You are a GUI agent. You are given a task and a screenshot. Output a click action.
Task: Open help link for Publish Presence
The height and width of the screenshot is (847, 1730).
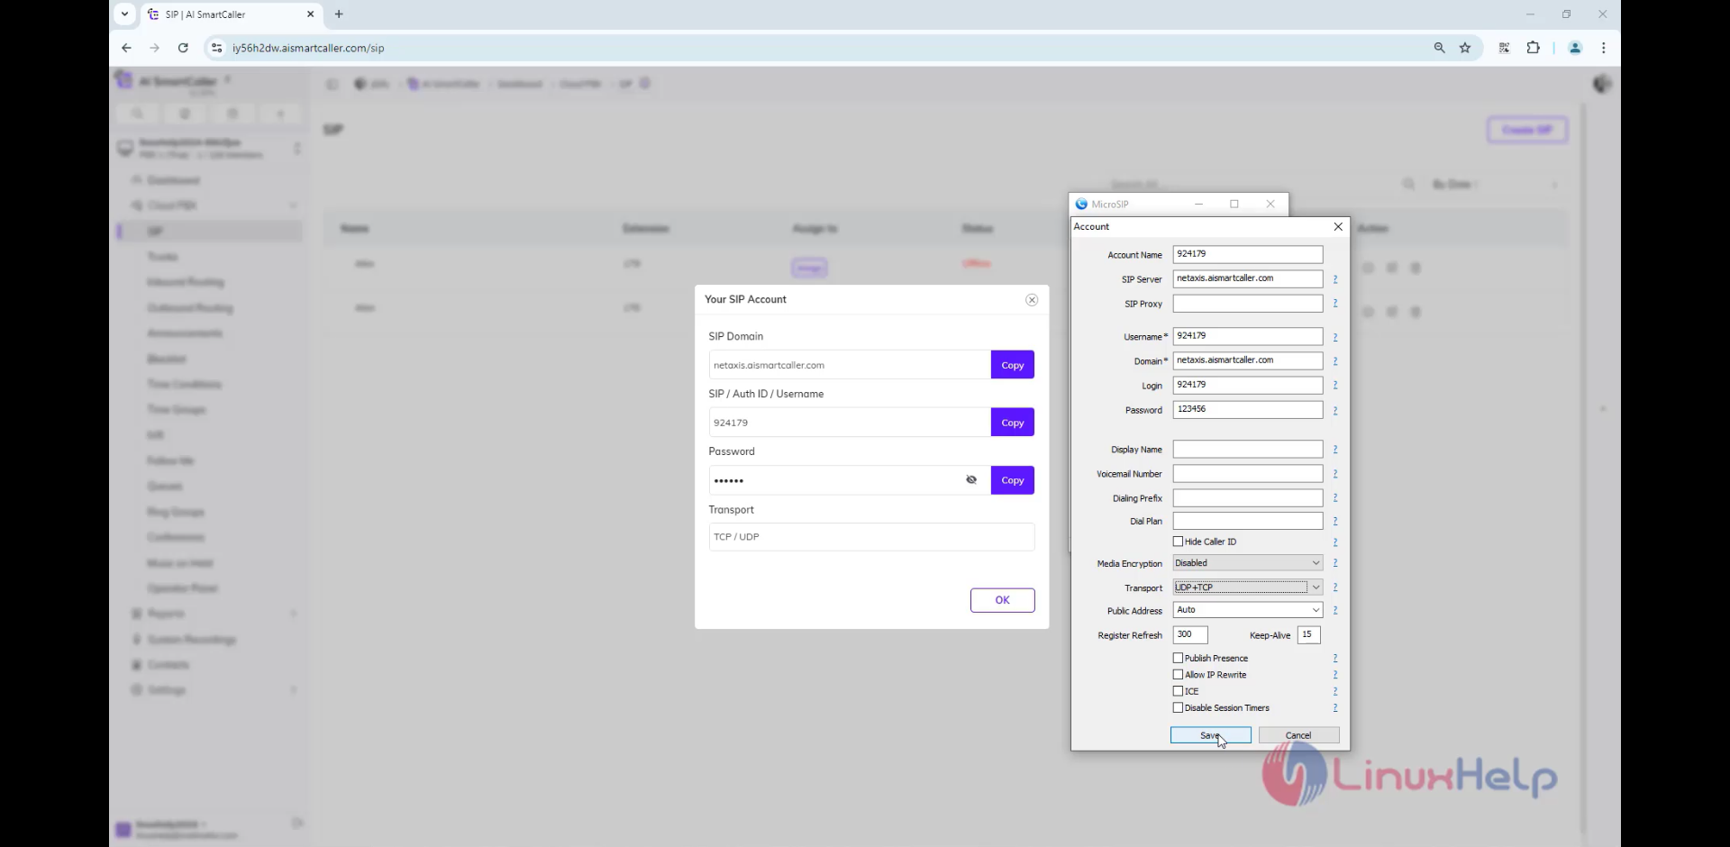1335,658
